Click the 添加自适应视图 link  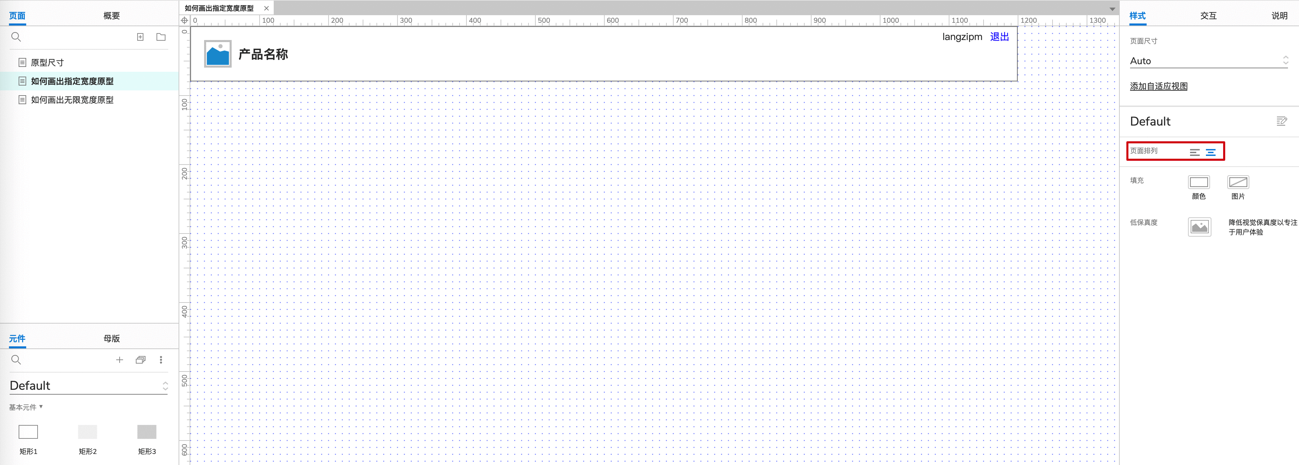[1158, 86]
